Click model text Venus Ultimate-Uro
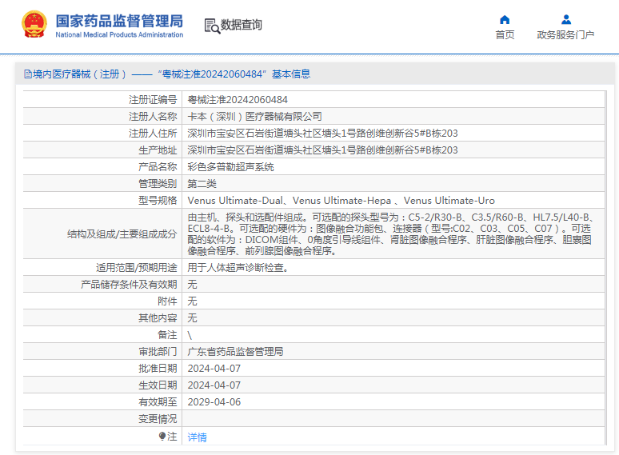Image resolution: width=619 pixels, height=455 pixels. coord(449,201)
